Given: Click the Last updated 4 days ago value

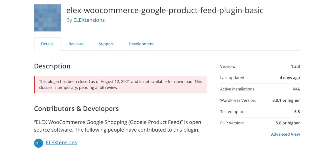Looking at the screenshot, I should 290,78.
